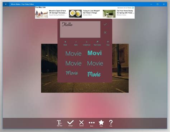Click the Hello text input box
170x132 pixels.
(x=80, y=30)
